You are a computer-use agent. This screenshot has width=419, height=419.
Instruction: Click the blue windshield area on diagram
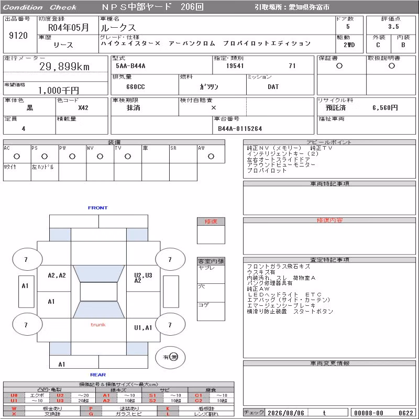(x=98, y=273)
